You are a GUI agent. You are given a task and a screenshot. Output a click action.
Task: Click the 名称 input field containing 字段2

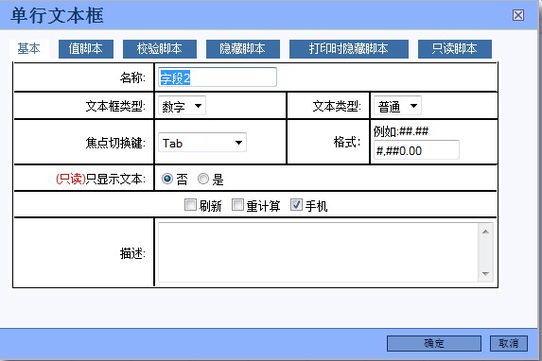tap(218, 77)
